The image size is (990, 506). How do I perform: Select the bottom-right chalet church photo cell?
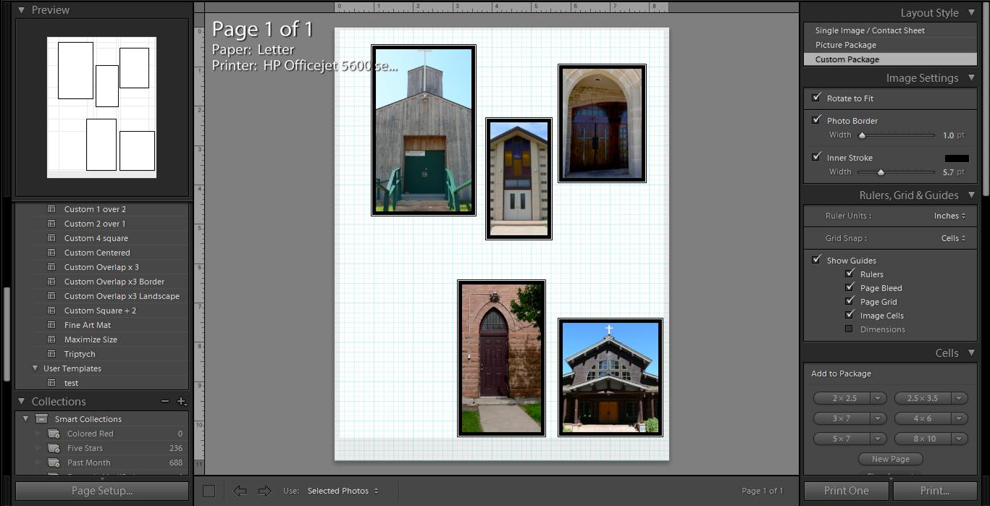[x=610, y=378]
